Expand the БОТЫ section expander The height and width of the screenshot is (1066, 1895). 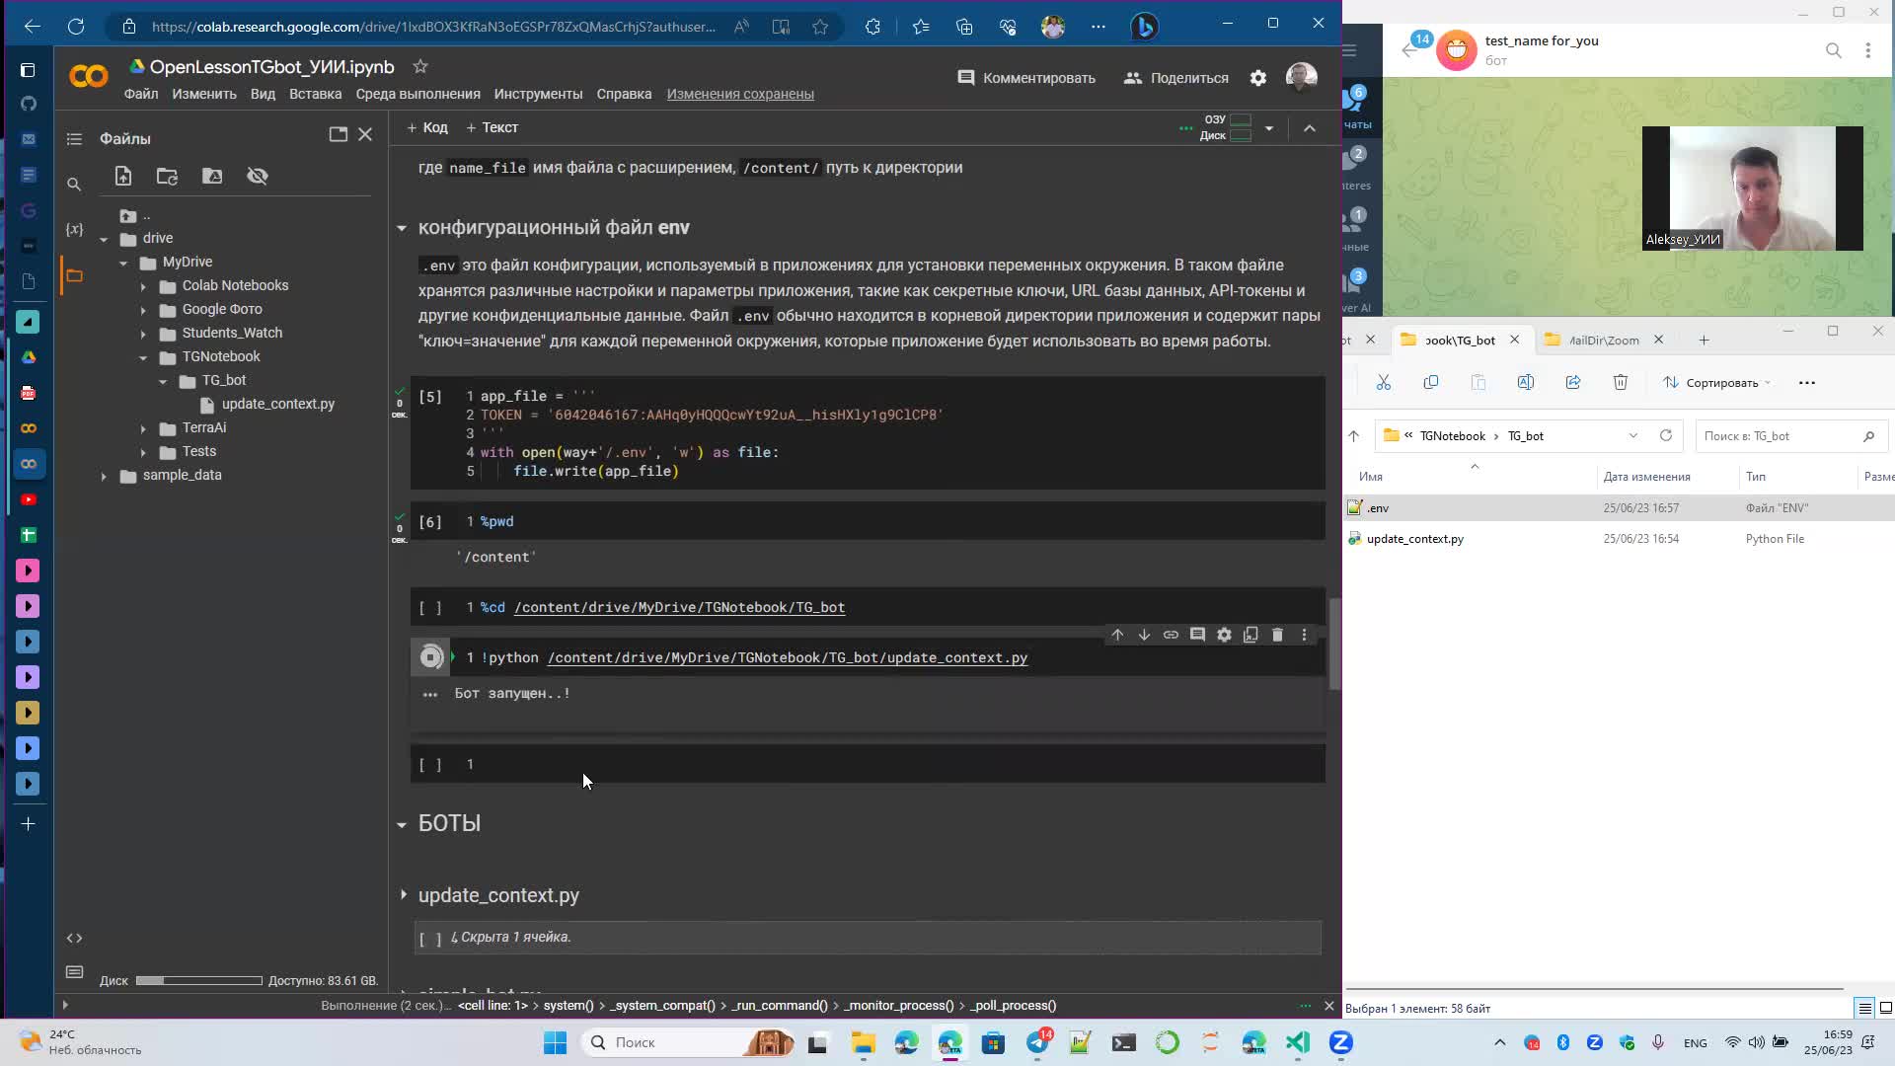coord(401,822)
